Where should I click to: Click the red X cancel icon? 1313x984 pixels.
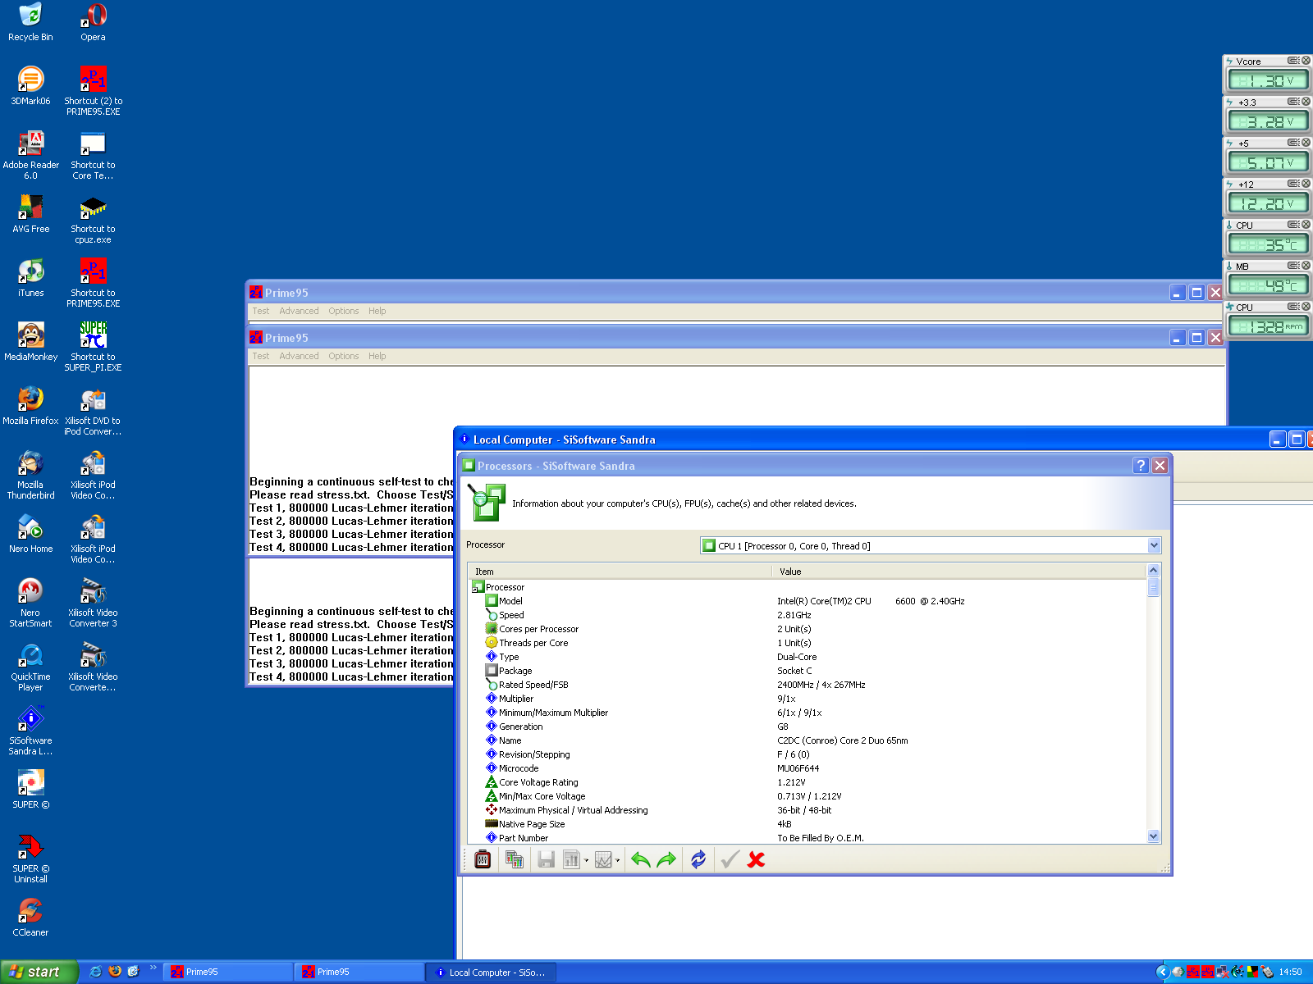(757, 859)
